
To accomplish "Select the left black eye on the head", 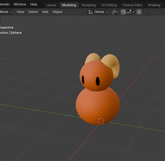I will 83,80.
